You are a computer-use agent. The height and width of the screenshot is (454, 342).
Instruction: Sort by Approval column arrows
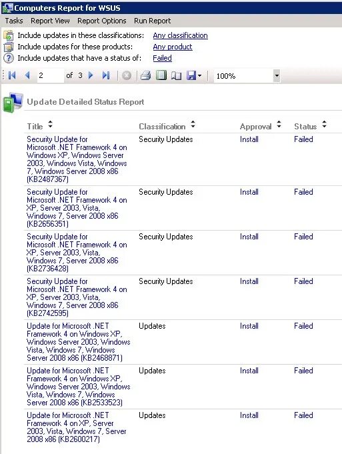click(x=279, y=125)
